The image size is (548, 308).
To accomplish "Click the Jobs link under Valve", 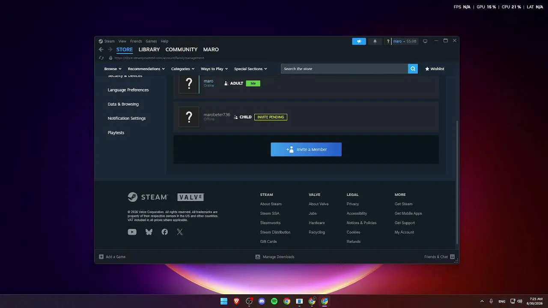I will click(x=313, y=213).
